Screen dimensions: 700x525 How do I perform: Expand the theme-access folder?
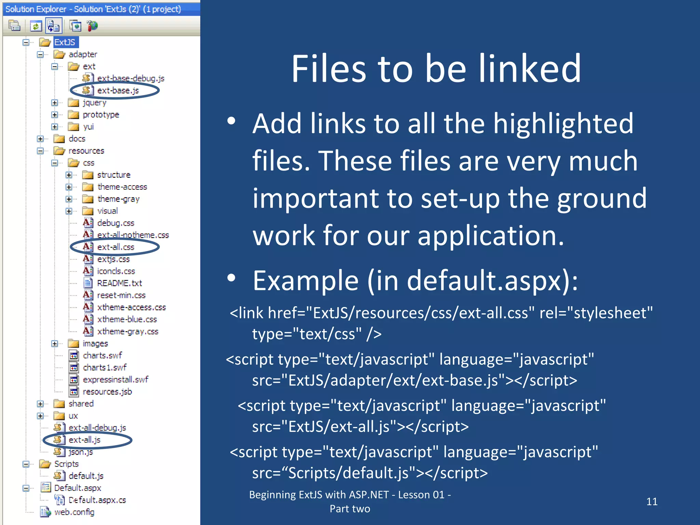(69, 187)
